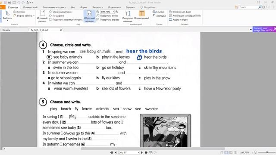Switch to the Комментарий ribbon tab
The height and width of the screenshot is (155, 276).
[x=30, y=7]
